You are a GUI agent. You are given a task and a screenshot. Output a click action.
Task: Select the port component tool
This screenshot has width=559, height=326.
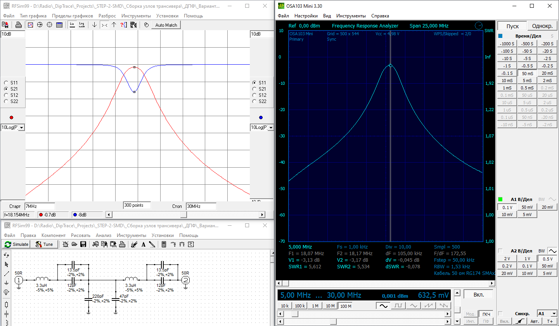6,292
